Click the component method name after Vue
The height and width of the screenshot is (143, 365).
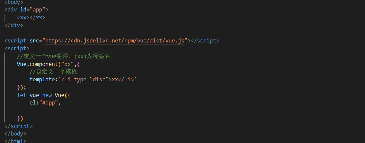44,64
